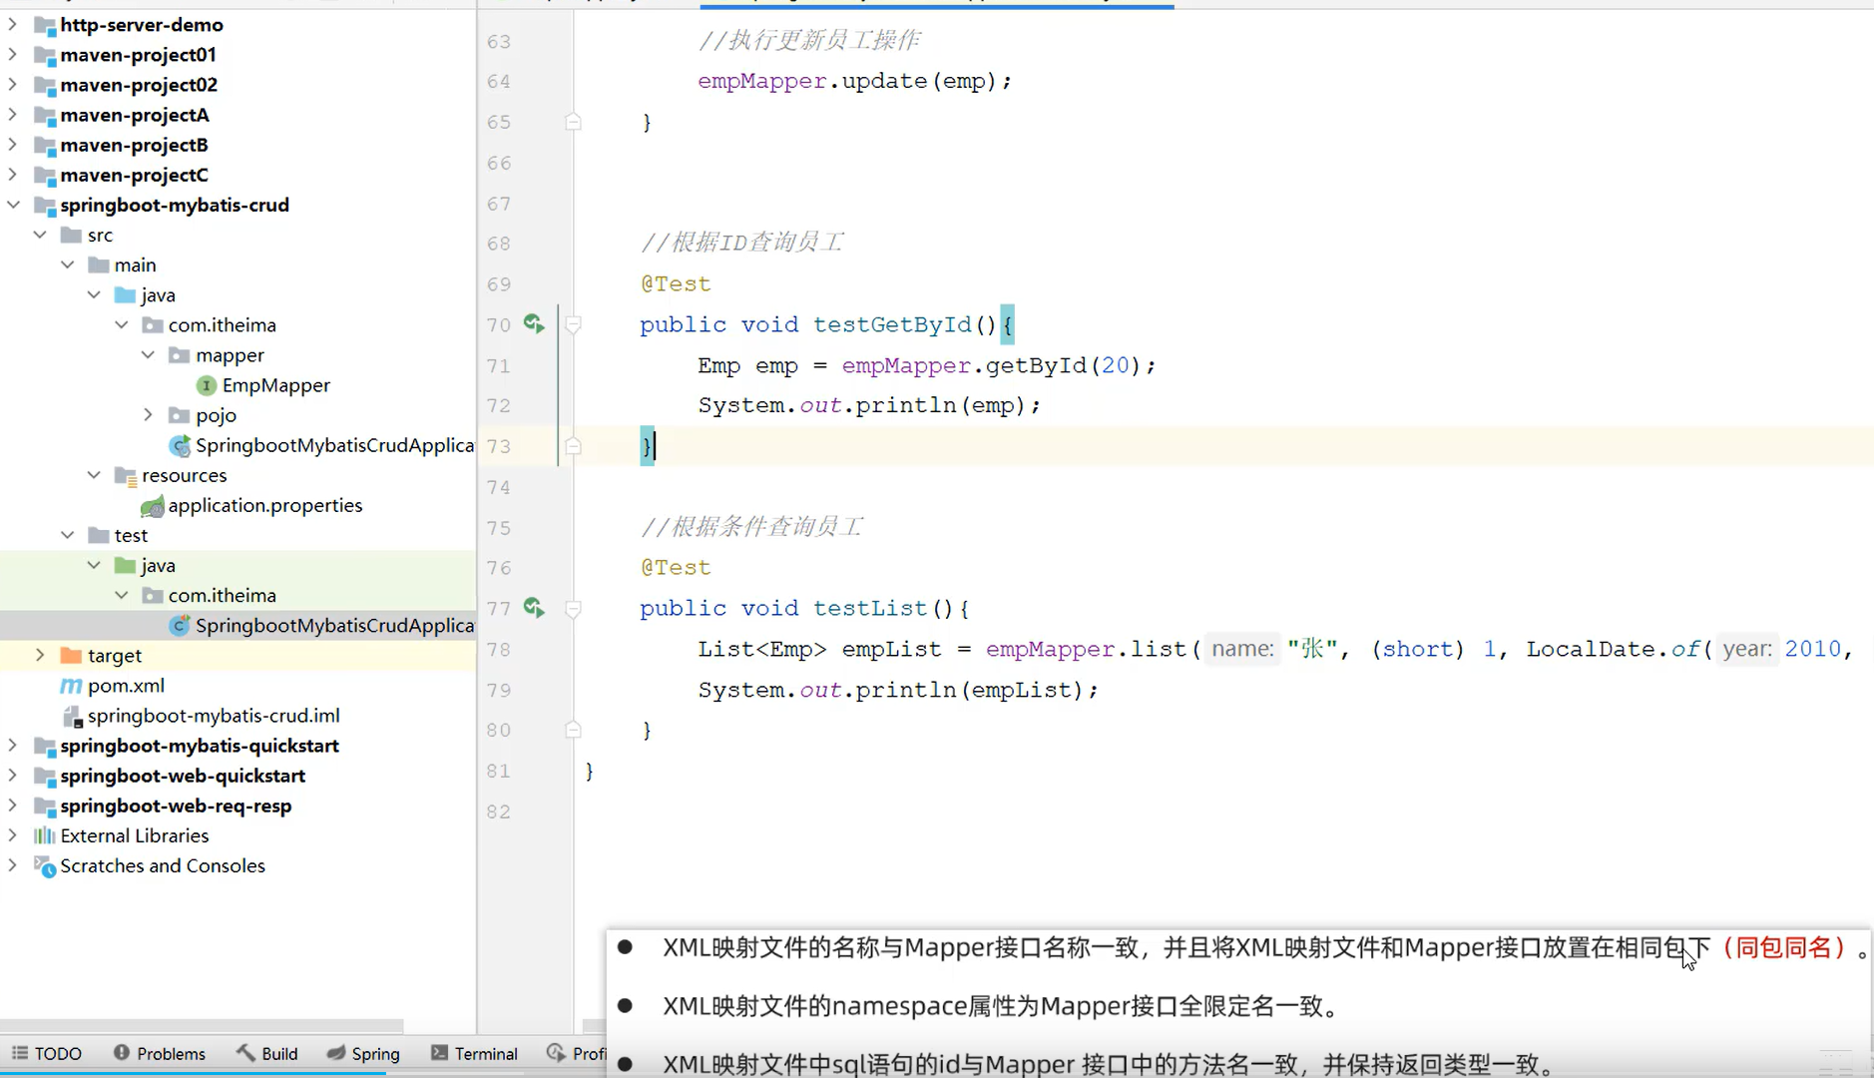Open application.properties from resources
This screenshot has width=1874, height=1078.
[264, 505]
